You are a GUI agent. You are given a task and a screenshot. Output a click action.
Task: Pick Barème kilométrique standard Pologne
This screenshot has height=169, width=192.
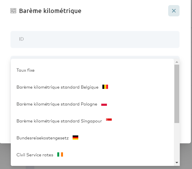[57, 104]
